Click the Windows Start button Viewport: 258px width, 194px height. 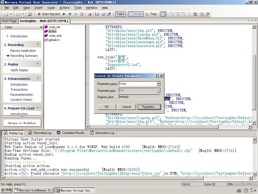[x=6, y=190]
